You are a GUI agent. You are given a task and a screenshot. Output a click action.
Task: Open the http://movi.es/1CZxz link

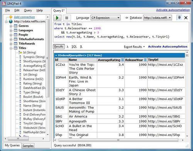pyautogui.click(x=165, y=65)
